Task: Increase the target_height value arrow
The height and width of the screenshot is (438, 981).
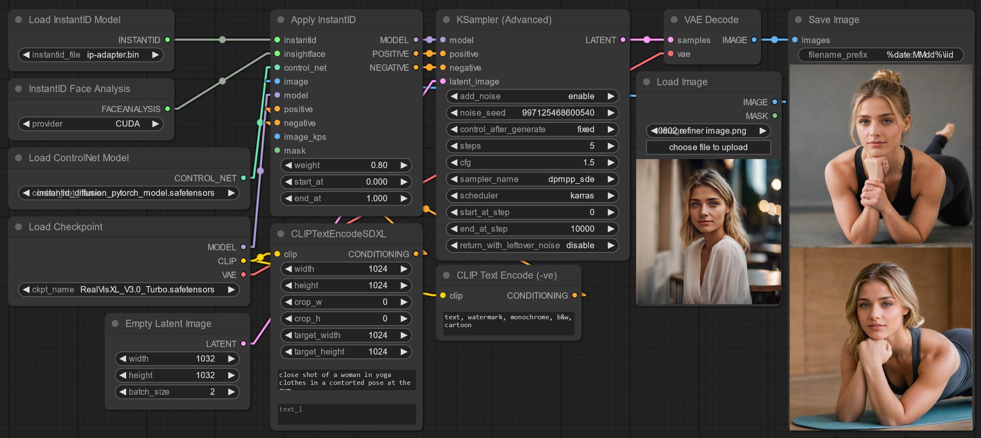Action: coord(404,352)
